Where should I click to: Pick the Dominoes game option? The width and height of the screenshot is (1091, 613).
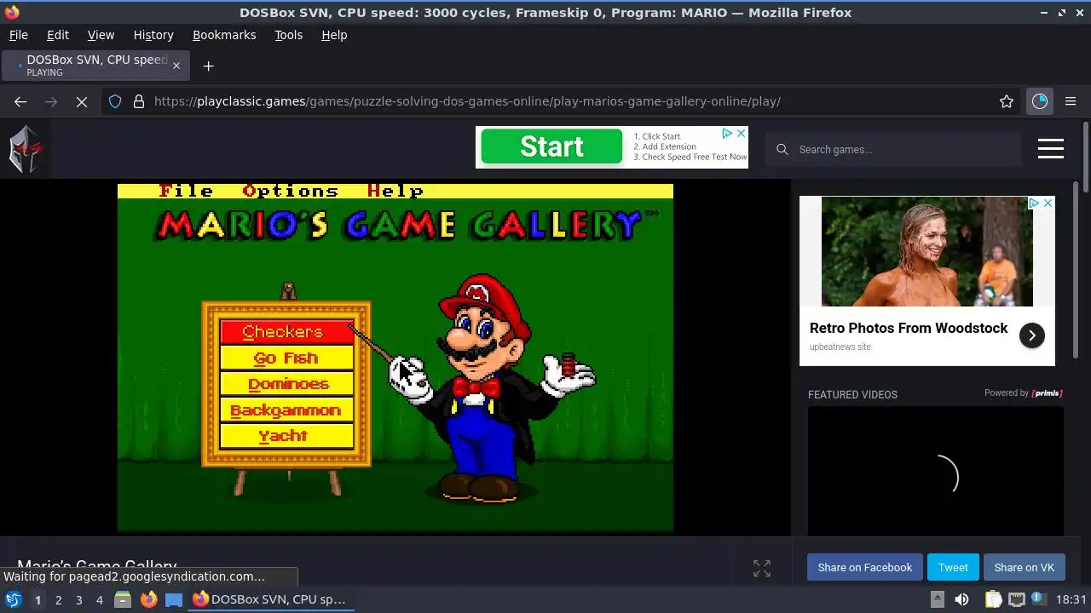(x=286, y=383)
